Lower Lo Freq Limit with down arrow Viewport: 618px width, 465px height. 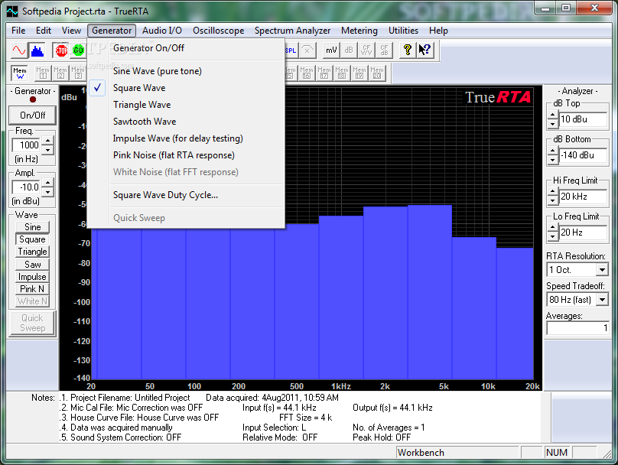[553, 237]
